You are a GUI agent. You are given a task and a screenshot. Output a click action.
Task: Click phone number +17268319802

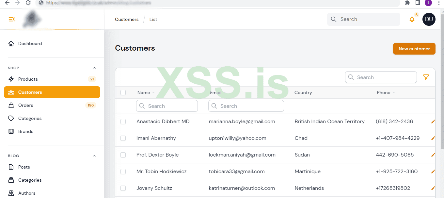click(x=393, y=188)
